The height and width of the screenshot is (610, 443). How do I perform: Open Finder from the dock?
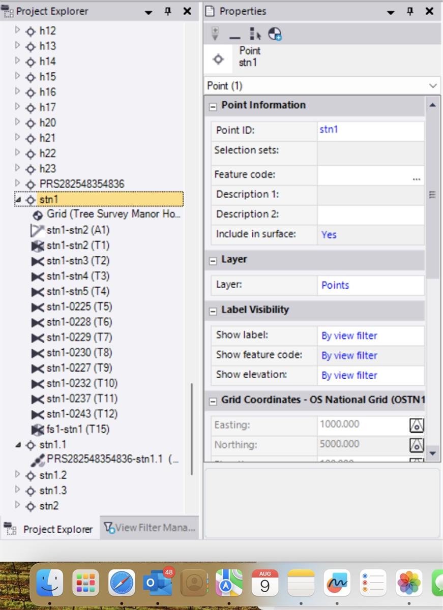(x=50, y=583)
